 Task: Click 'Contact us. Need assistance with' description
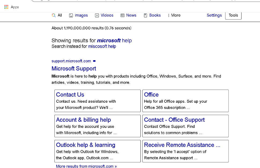(x=86, y=101)
